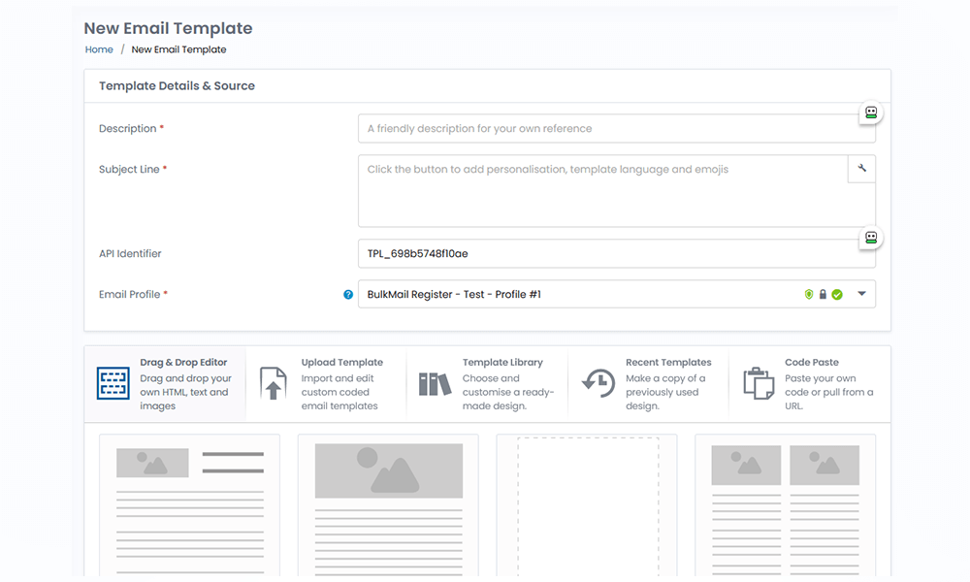Click the green checkmark status in Email Profile

click(x=837, y=295)
